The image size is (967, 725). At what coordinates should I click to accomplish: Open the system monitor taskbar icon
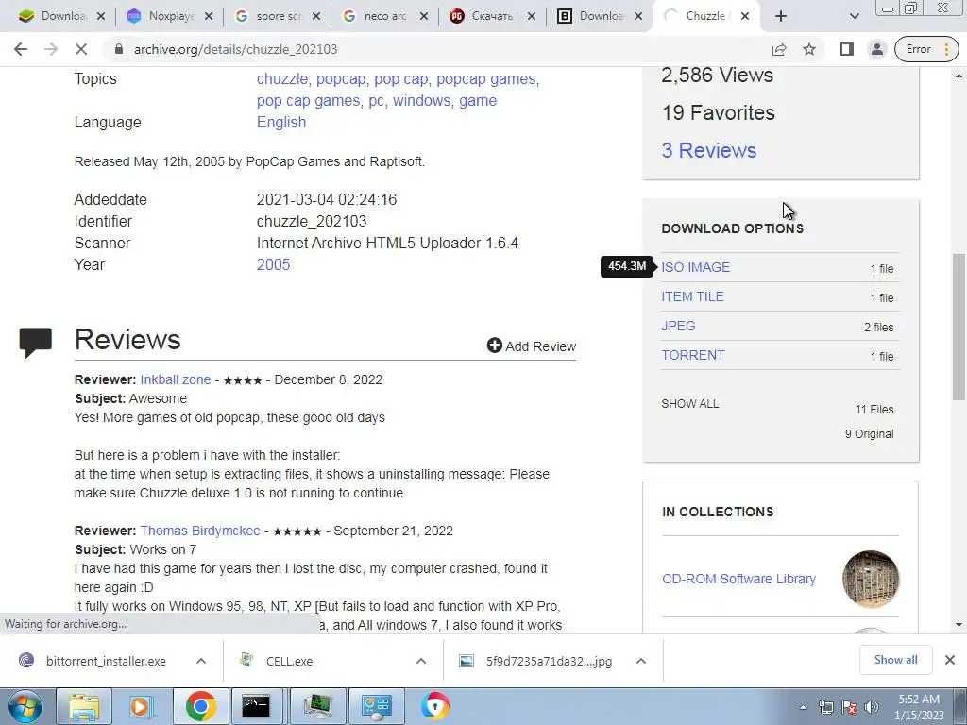click(318, 706)
